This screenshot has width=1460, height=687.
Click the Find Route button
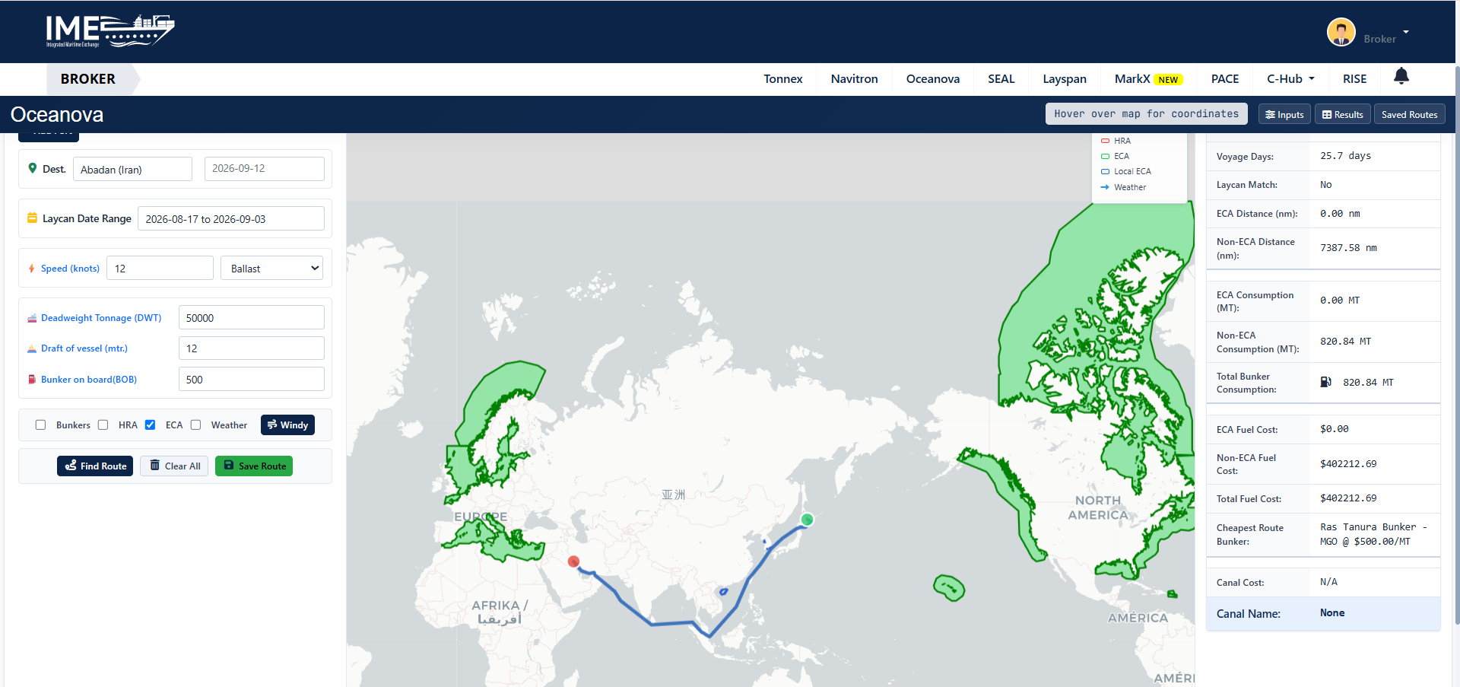pyautogui.click(x=95, y=466)
